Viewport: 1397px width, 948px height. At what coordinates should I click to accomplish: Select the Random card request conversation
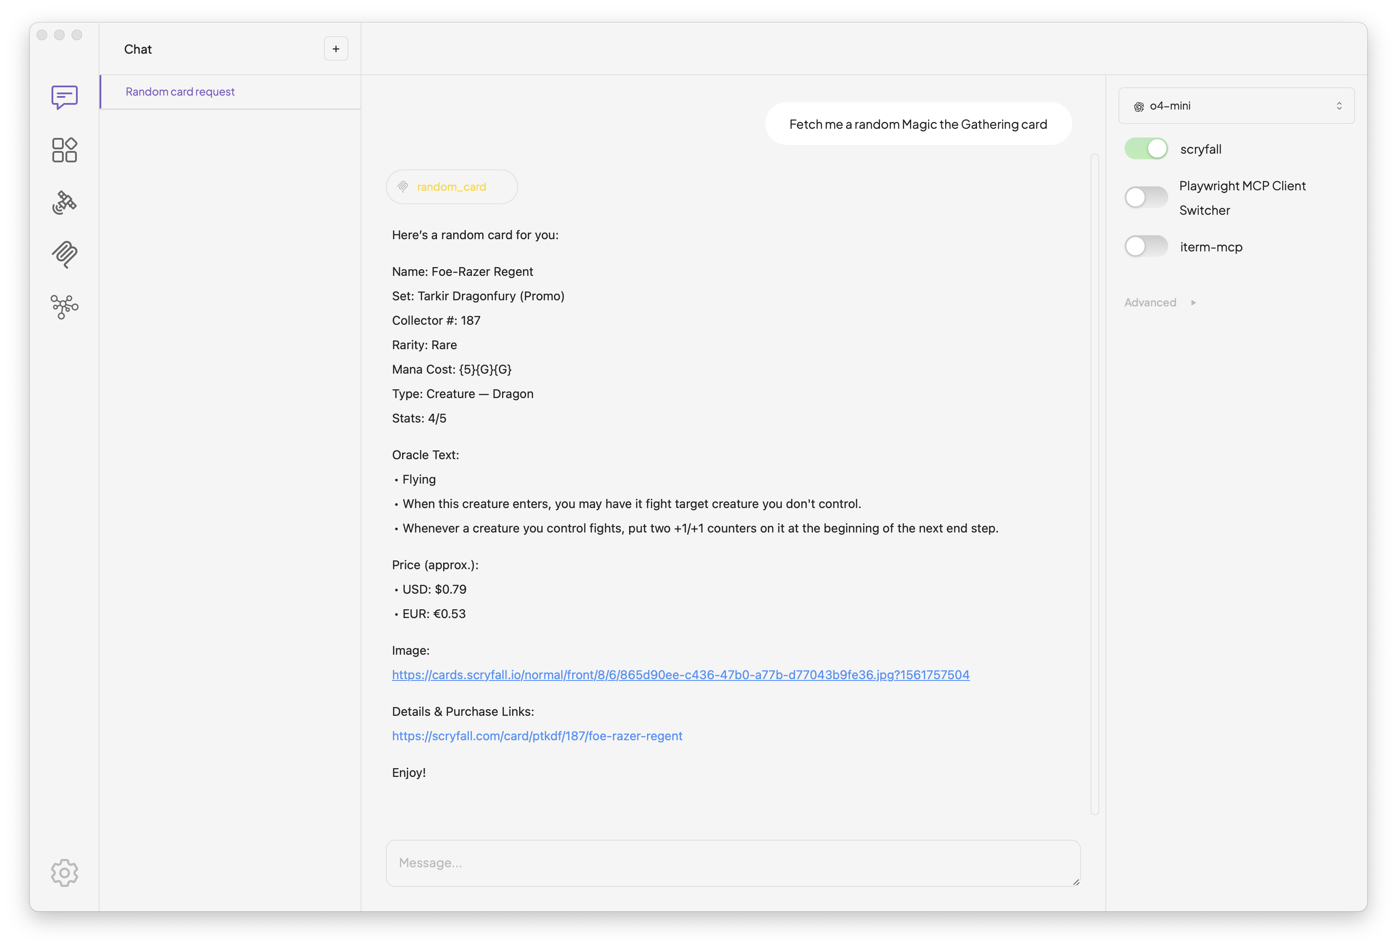pos(180,91)
